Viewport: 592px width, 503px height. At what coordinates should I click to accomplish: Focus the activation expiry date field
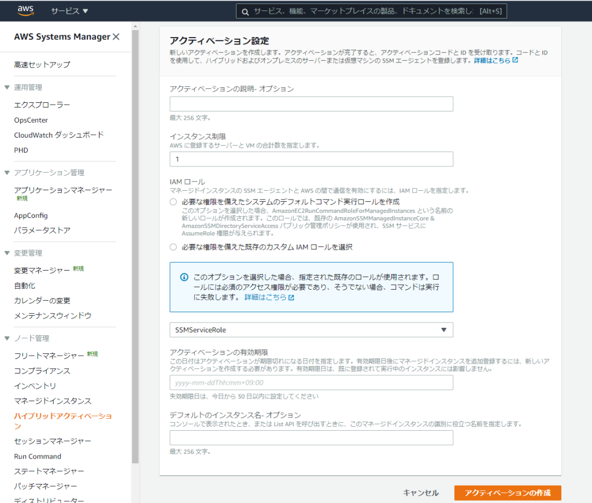pyautogui.click(x=311, y=383)
